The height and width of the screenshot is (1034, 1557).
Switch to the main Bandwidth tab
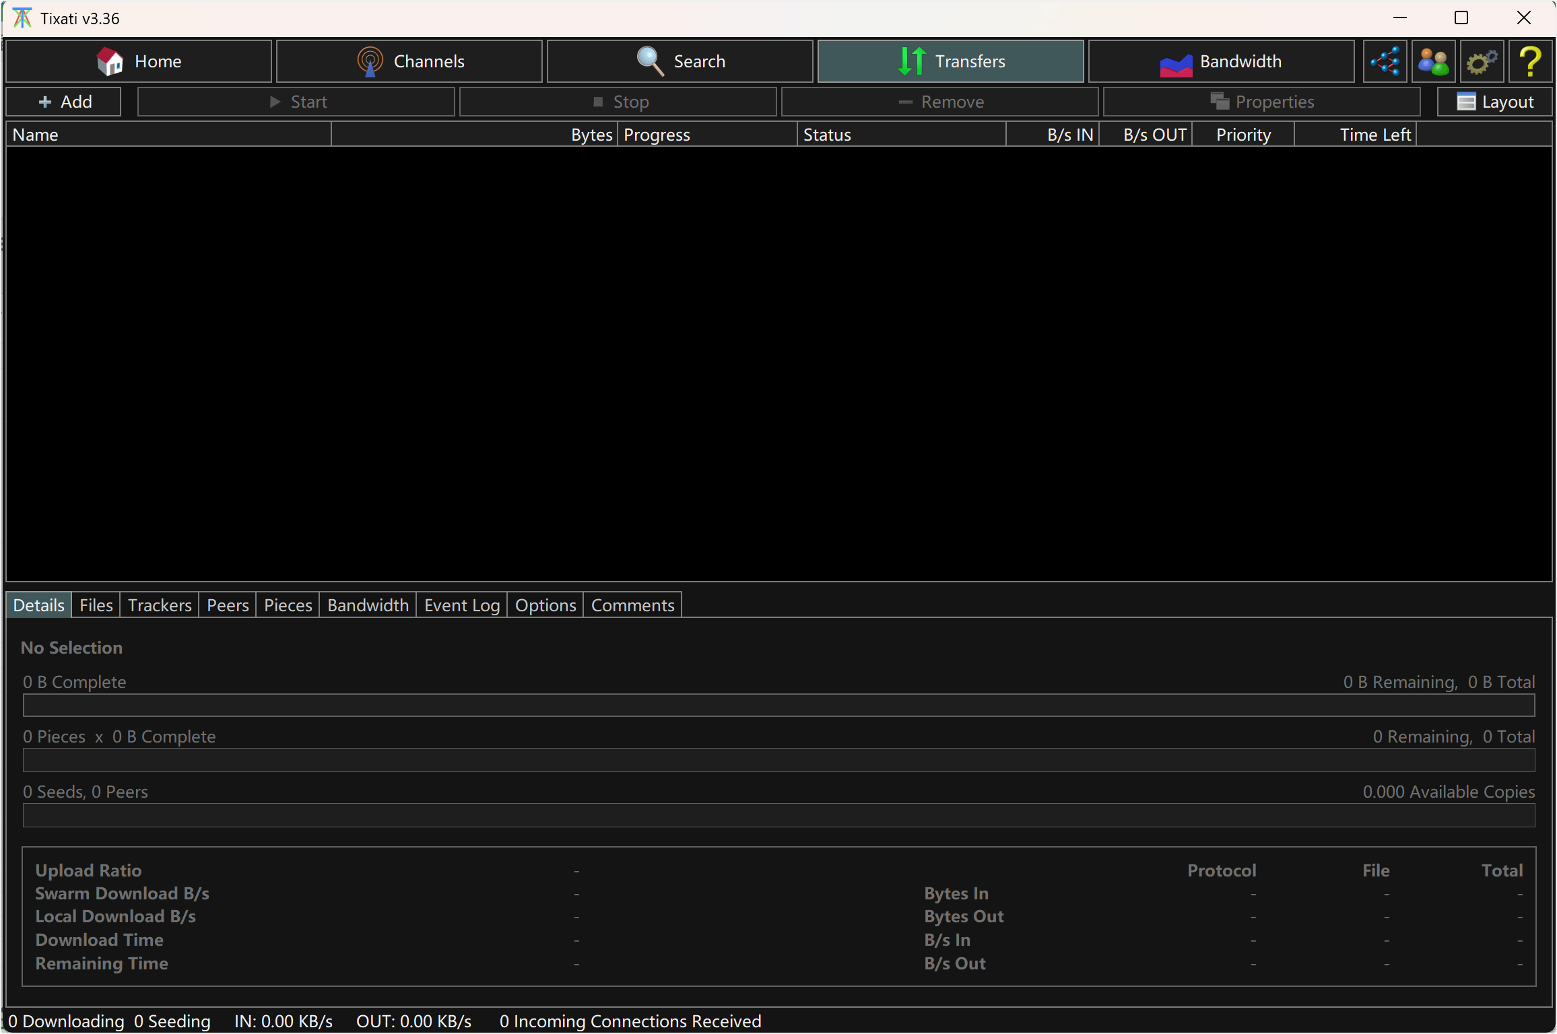coord(1221,61)
